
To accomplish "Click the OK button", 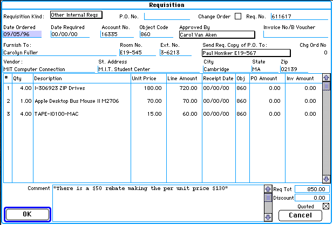I will pos(28,214).
